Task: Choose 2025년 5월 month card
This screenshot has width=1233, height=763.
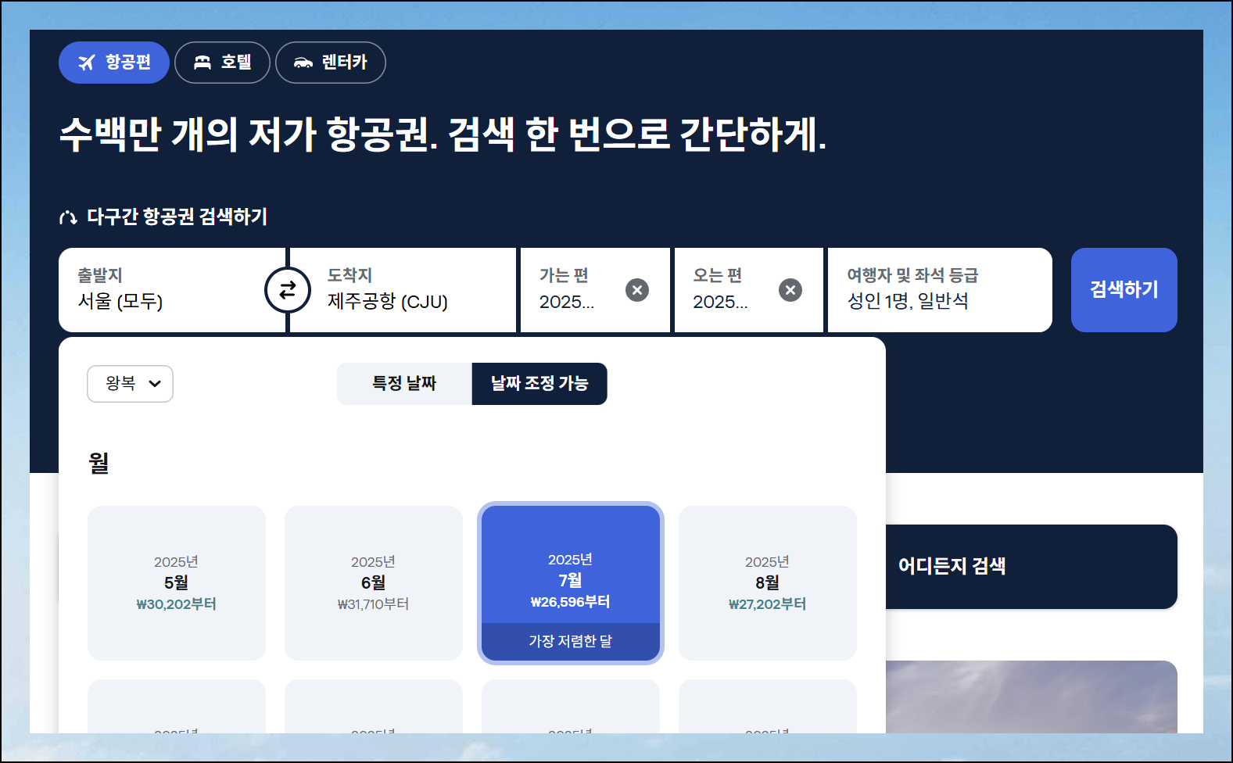Action: [177, 583]
